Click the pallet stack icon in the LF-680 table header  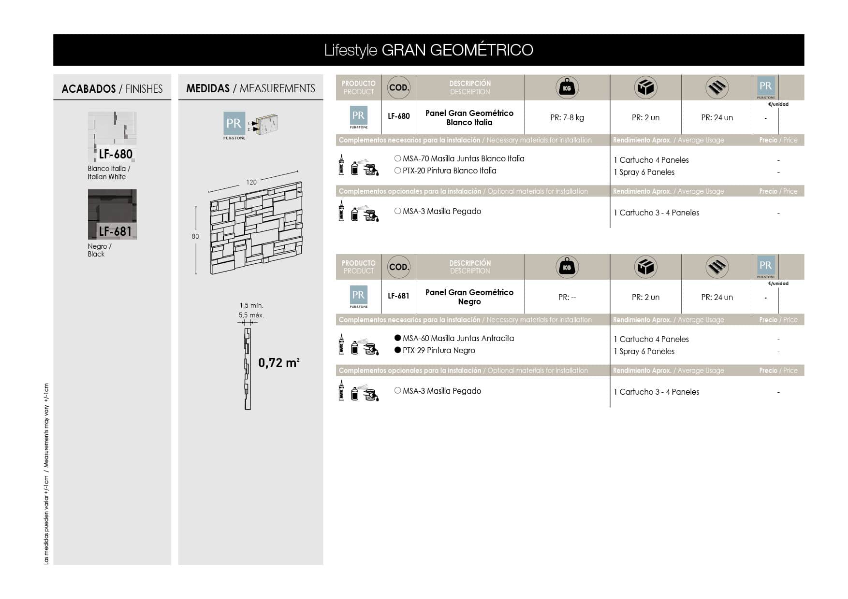[x=717, y=87]
